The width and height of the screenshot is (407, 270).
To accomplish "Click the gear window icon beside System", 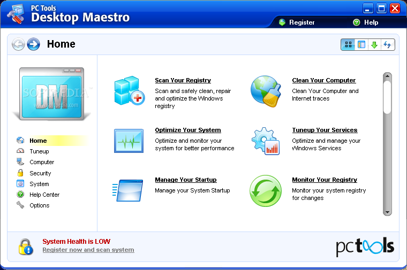I will [x=20, y=183].
